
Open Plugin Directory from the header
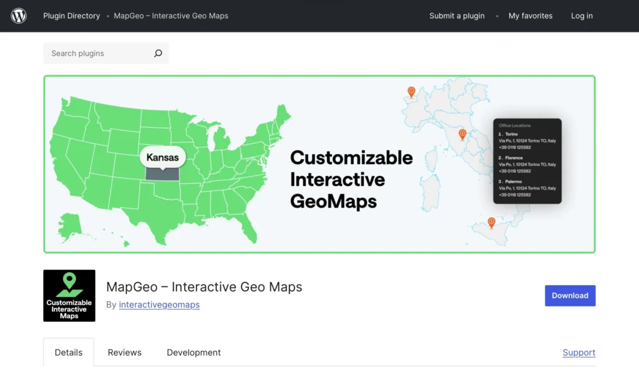71,16
